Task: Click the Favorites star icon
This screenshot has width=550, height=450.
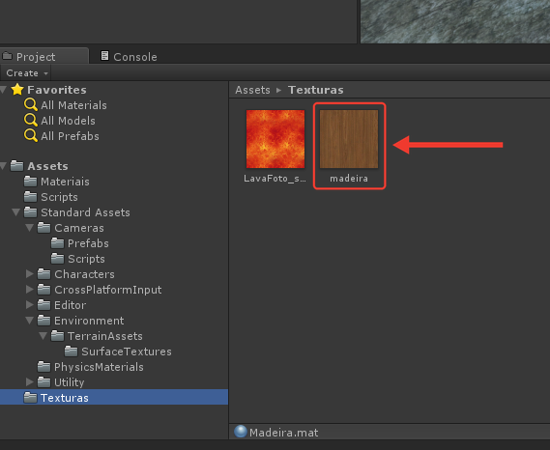Action: (17, 90)
